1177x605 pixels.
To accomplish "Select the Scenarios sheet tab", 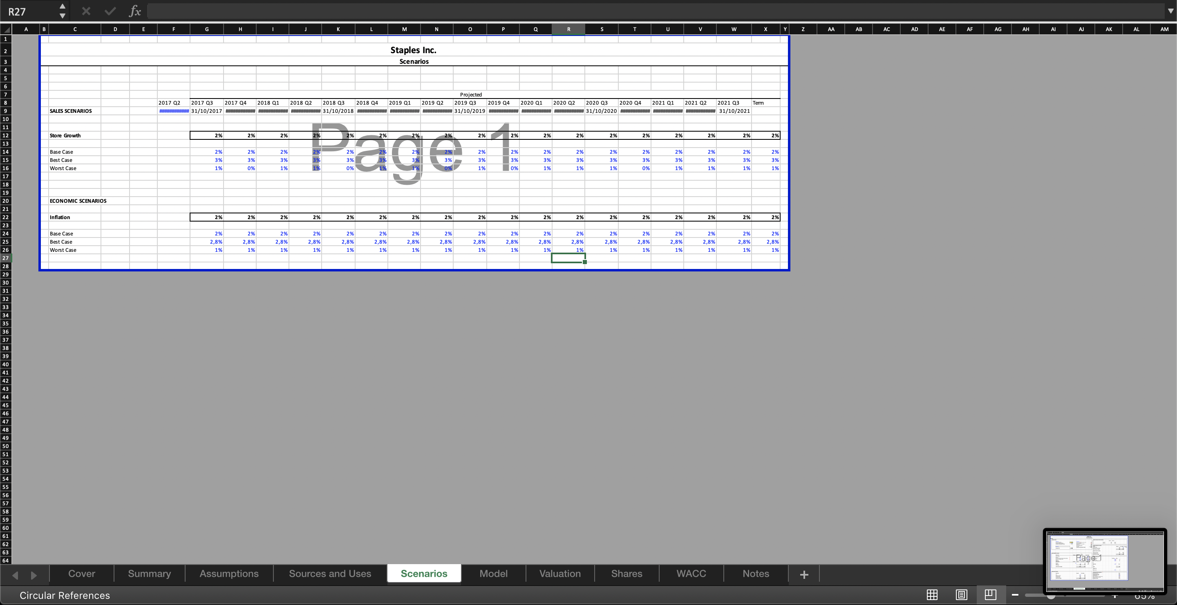I will click(x=424, y=574).
